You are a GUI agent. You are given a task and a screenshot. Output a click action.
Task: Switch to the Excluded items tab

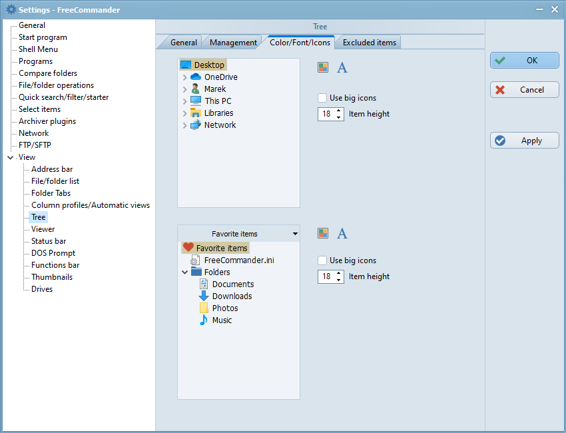coord(369,43)
